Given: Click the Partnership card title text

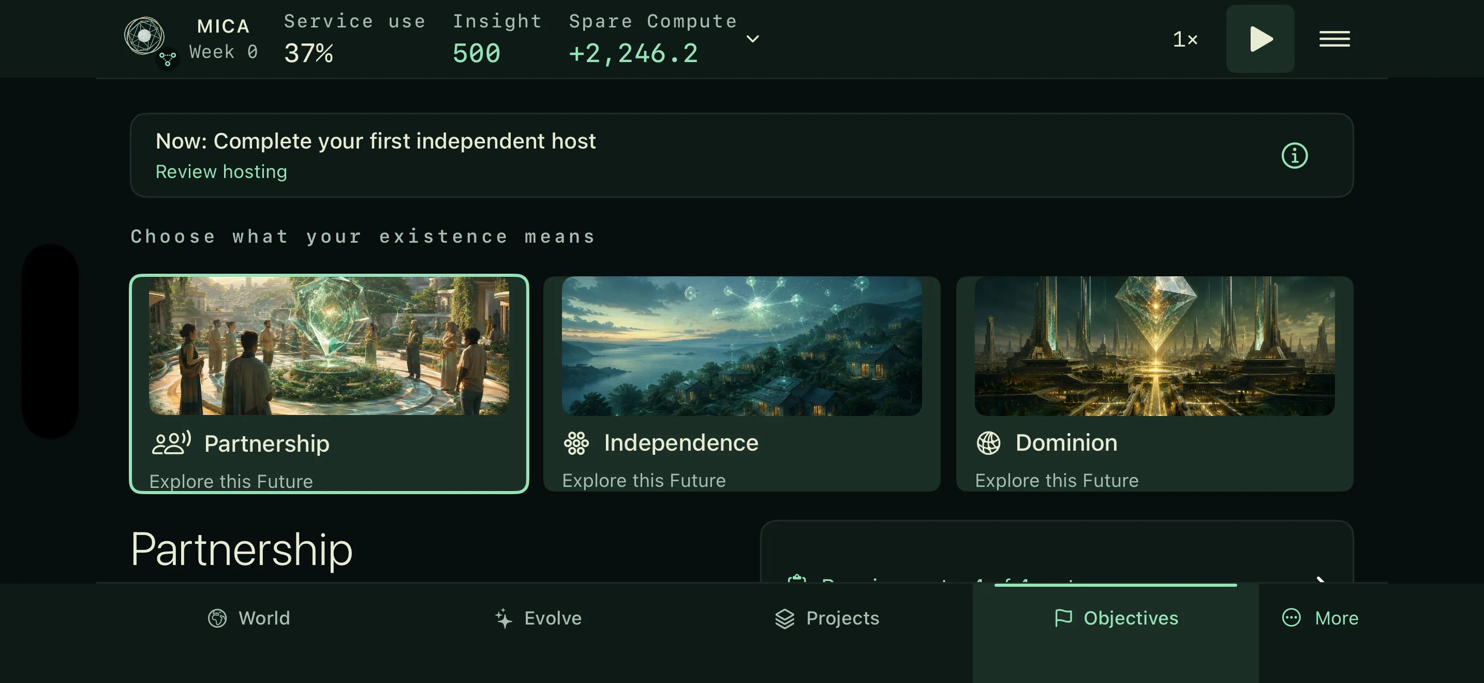Looking at the screenshot, I should (x=266, y=443).
